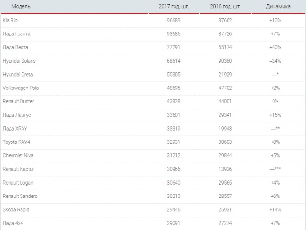
Task: Click the 2017 value 30210
Action: tap(174, 196)
